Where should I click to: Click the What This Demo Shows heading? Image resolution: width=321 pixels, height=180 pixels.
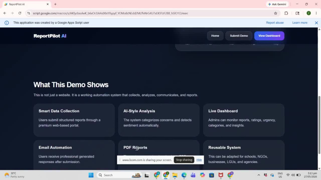[71, 85]
